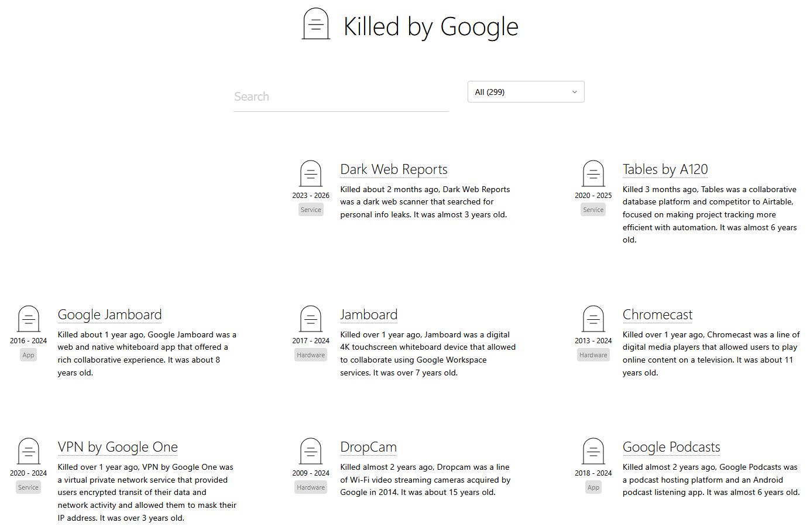Image resolution: width=810 pixels, height=526 pixels.
Task: Open the DropCam link
Action: click(x=368, y=448)
